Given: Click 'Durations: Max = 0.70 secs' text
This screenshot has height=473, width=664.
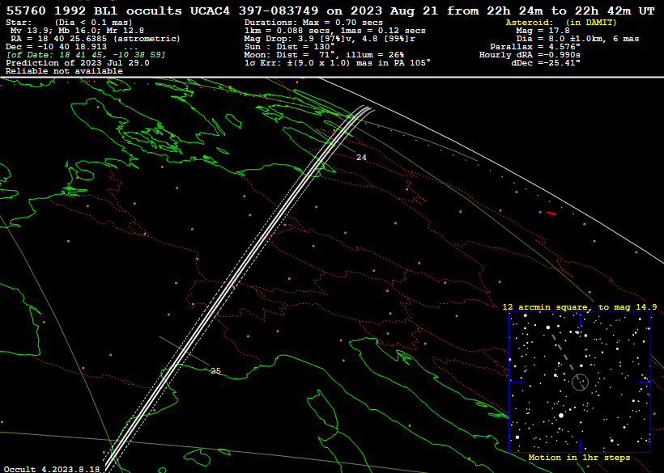Looking at the screenshot, I should pyautogui.click(x=313, y=23).
